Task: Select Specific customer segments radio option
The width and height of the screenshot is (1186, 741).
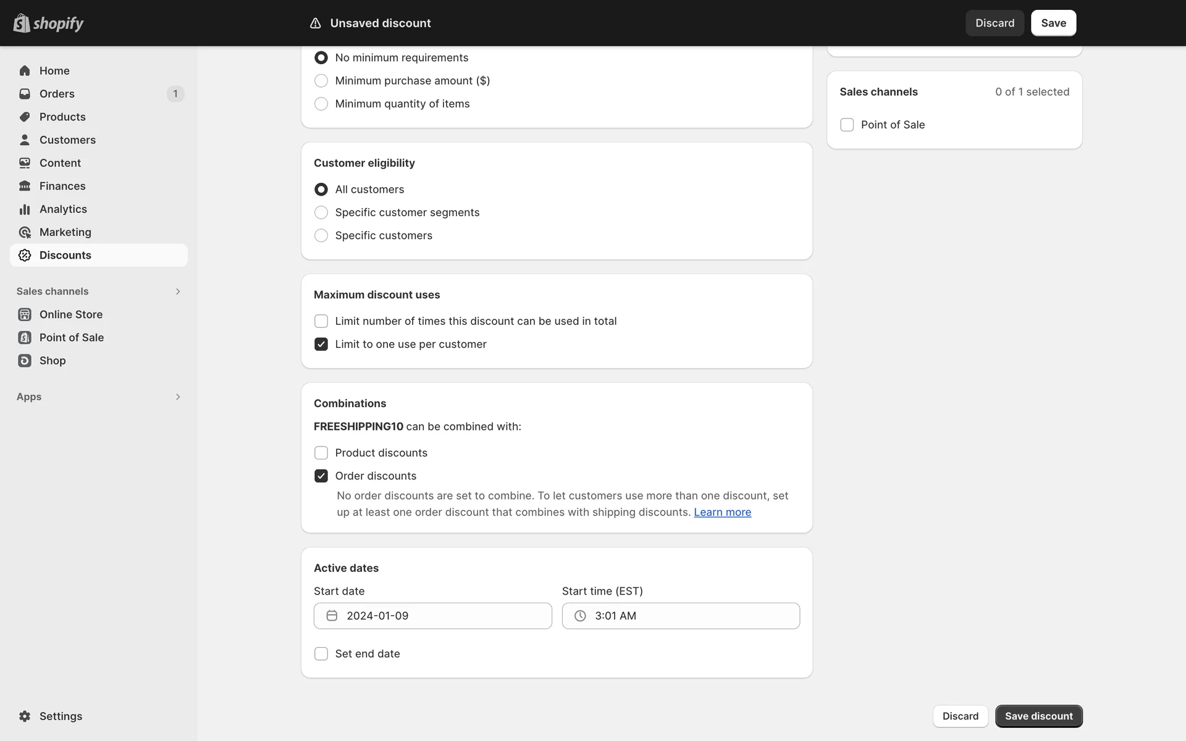Action: click(321, 212)
